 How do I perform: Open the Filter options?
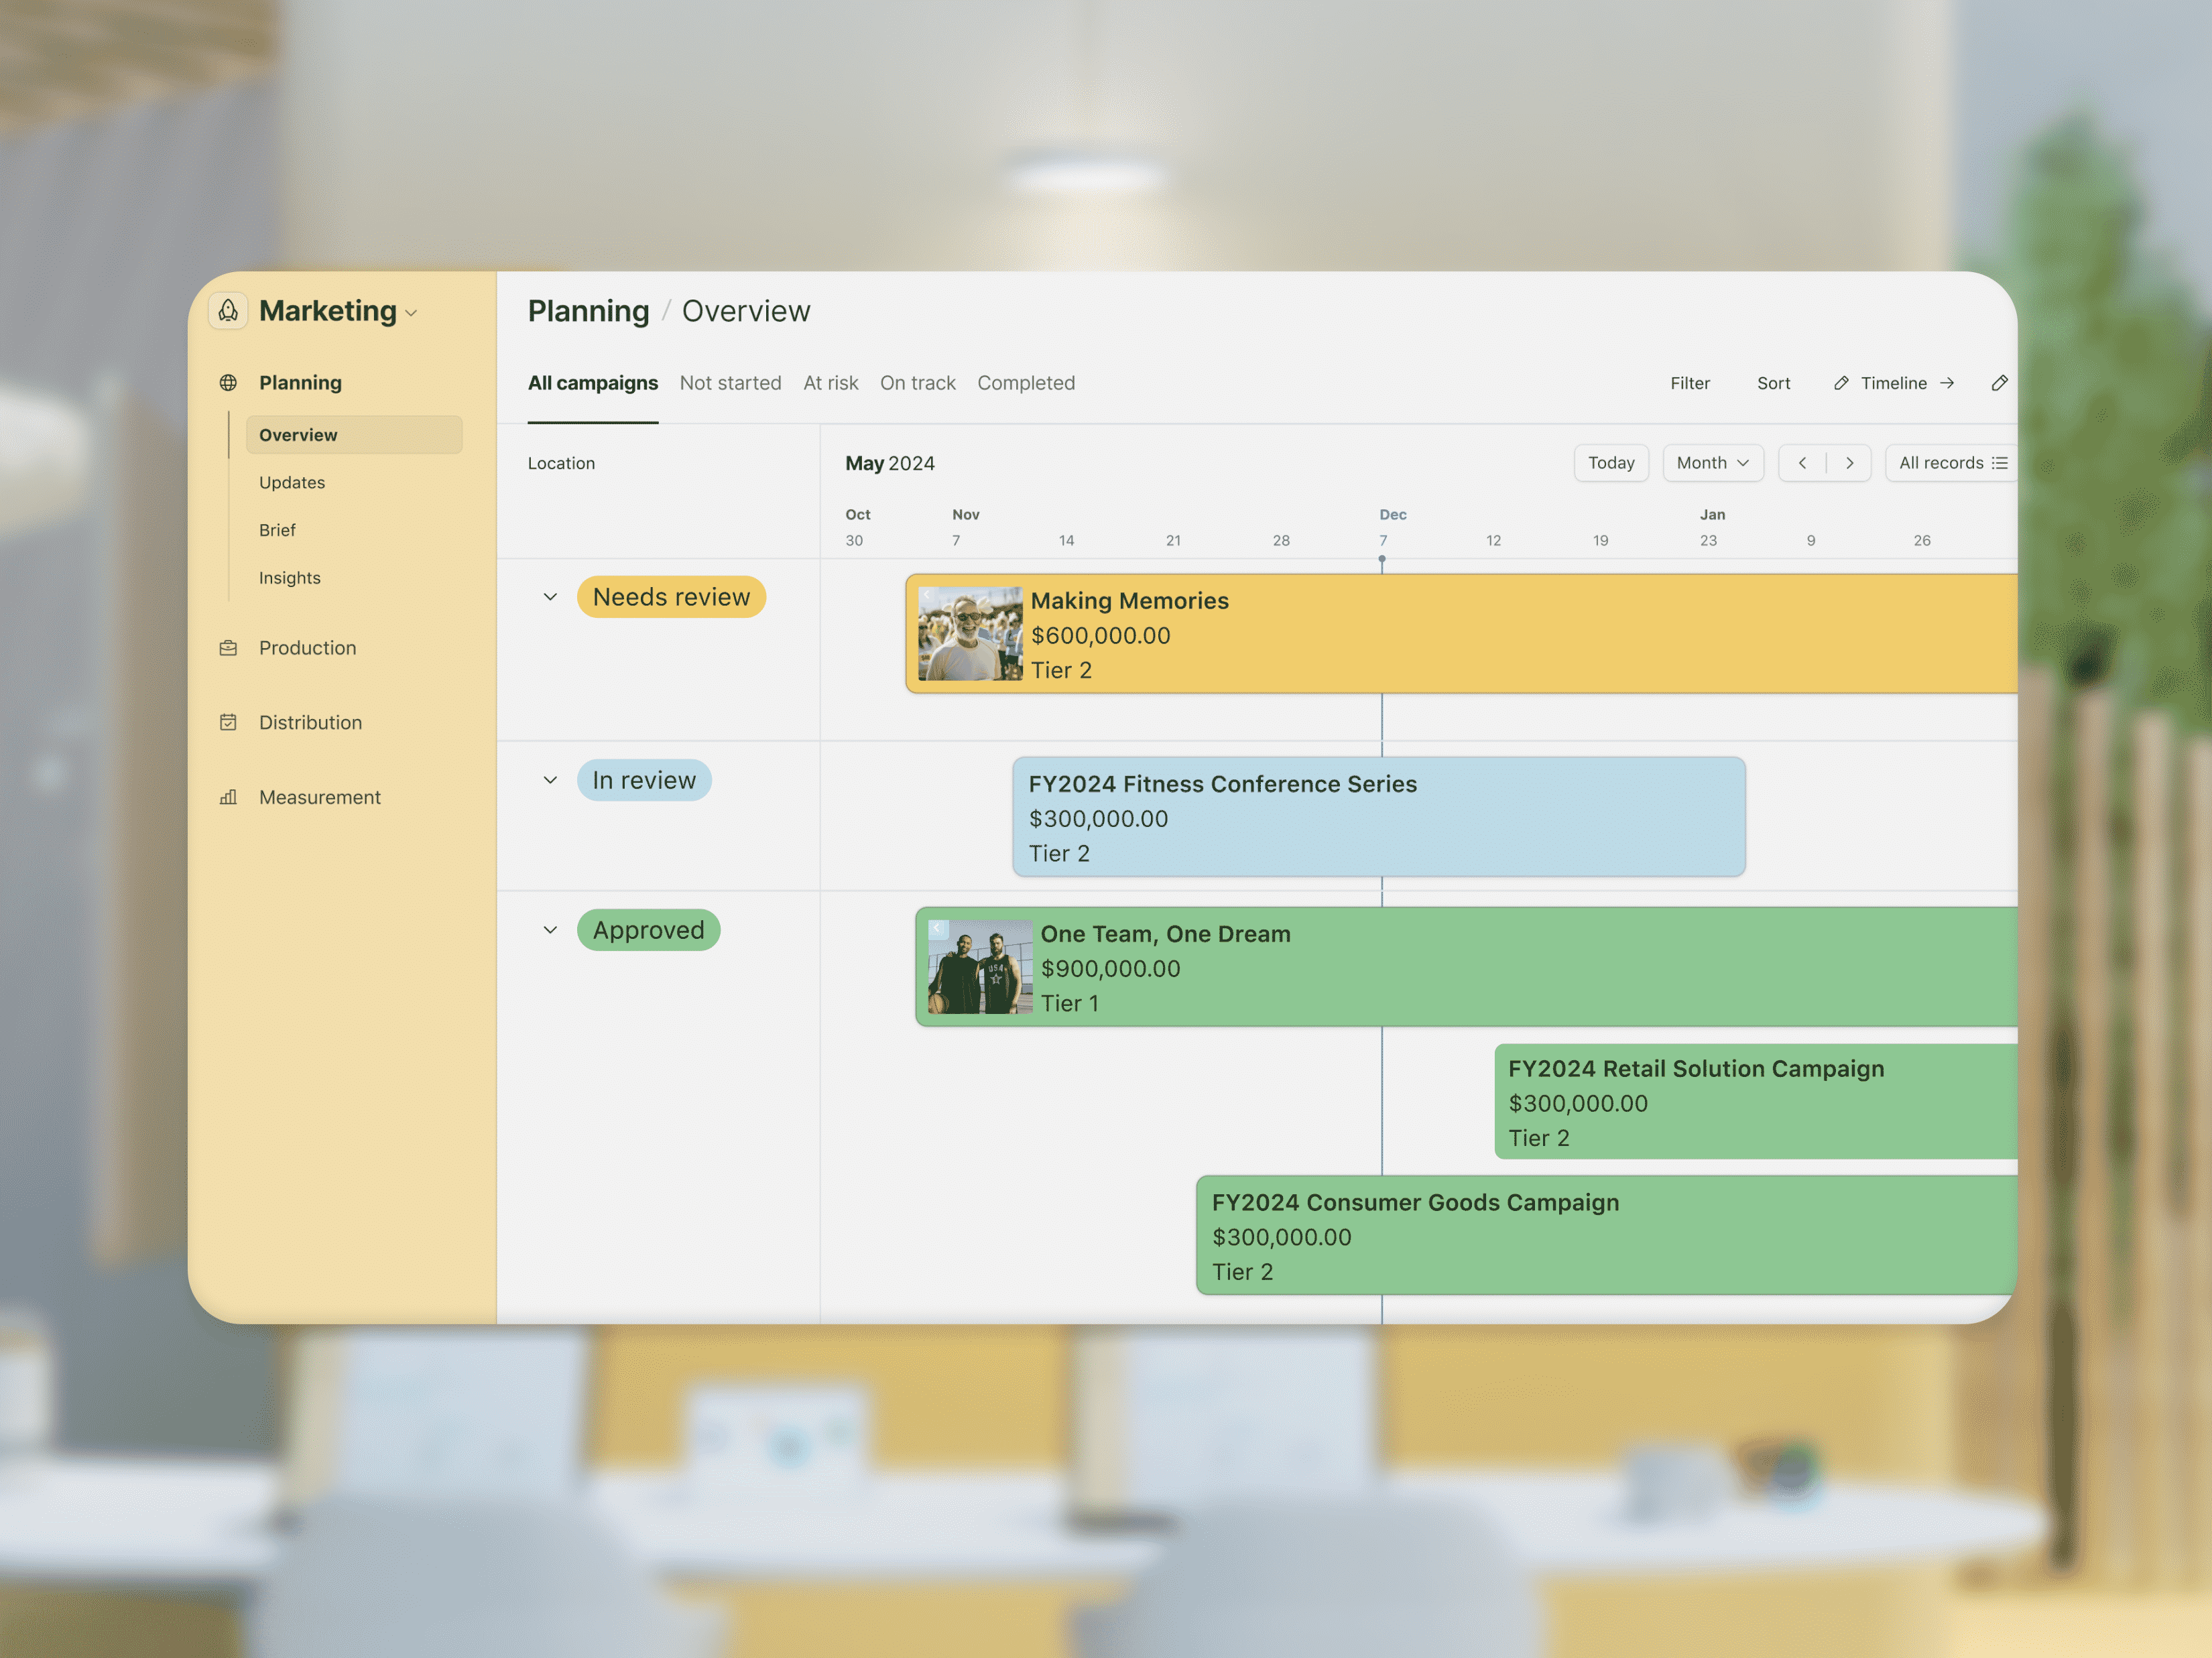tap(1690, 383)
